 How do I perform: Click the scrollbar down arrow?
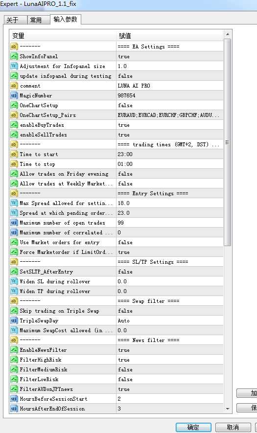click(x=228, y=409)
